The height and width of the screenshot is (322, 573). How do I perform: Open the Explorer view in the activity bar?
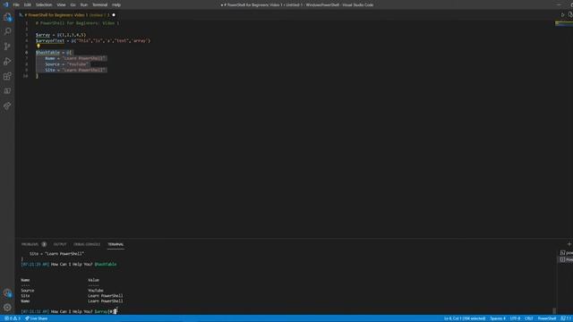[7, 17]
